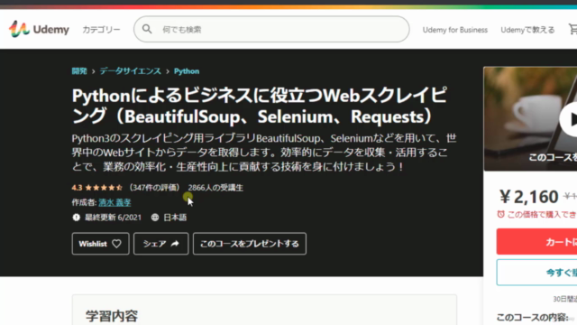
Task: Click the course title heading
Action: click(260, 106)
